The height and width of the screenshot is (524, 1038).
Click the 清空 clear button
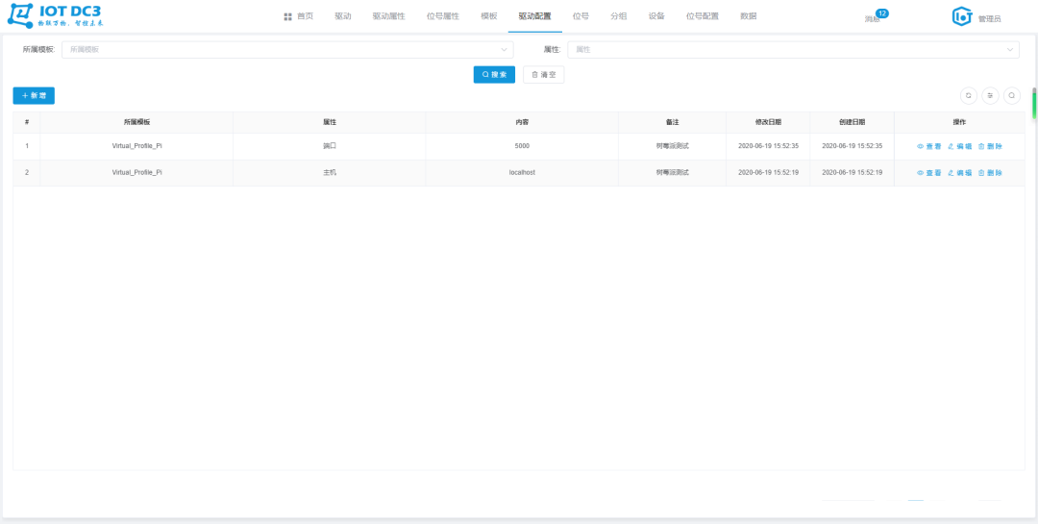click(x=543, y=74)
